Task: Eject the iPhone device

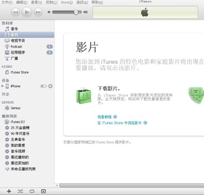Action: 50,86
